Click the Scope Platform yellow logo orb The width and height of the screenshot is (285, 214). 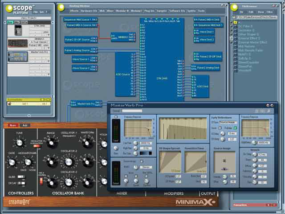point(9,8)
